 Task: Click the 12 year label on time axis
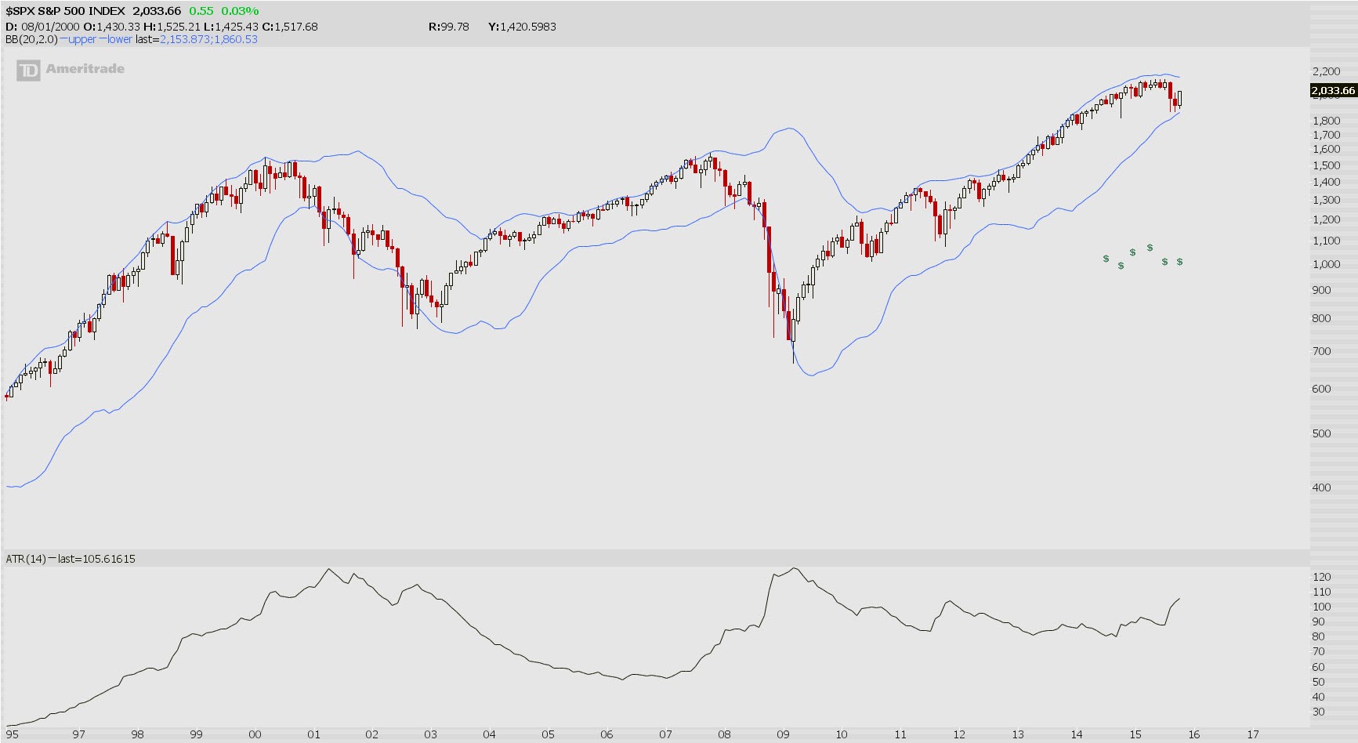point(959,734)
